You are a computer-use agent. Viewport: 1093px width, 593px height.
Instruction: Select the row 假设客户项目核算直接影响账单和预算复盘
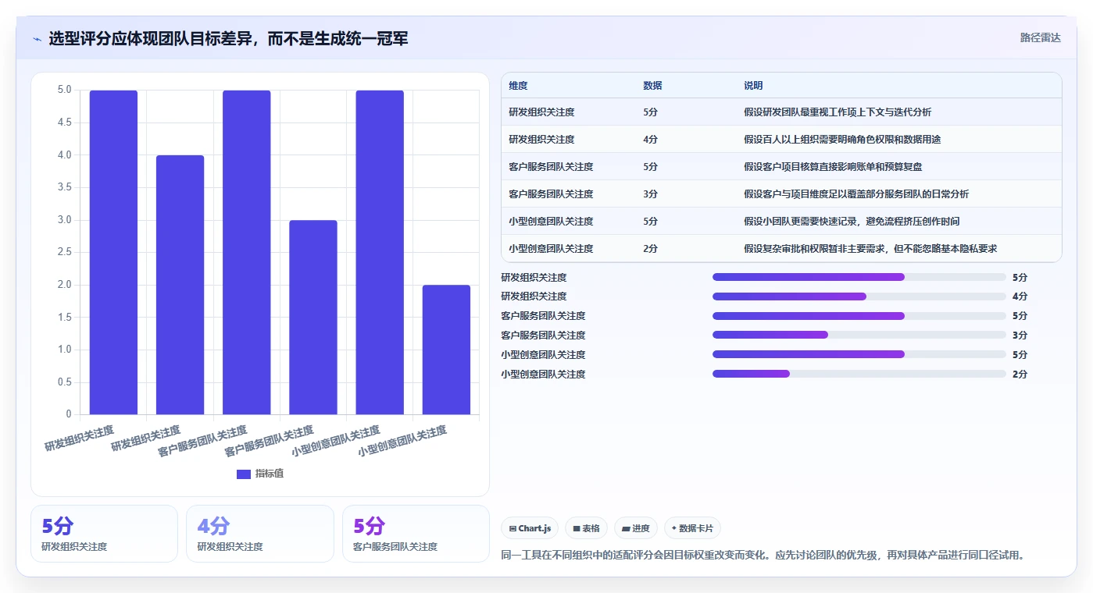781,166
